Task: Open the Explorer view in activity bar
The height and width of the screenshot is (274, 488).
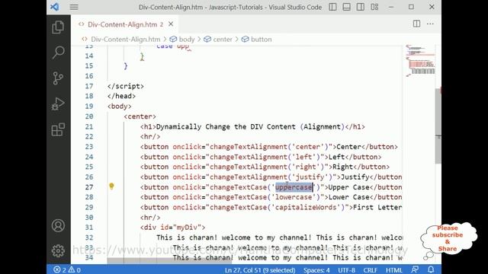Action: pos(58,27)
